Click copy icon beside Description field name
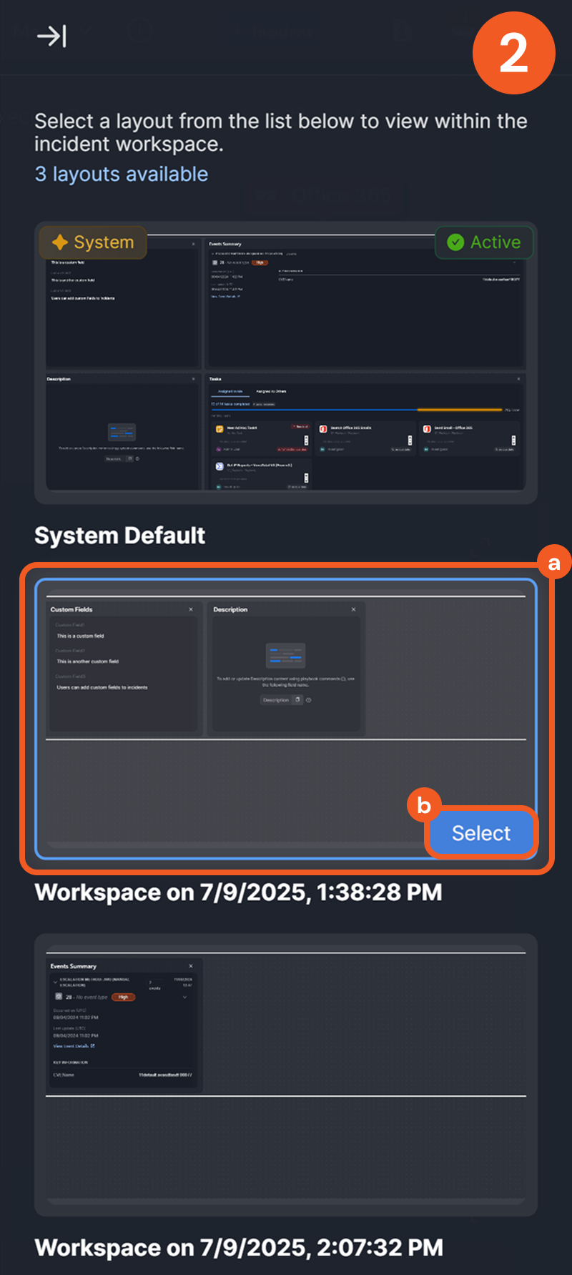 [x=298, y=700]
